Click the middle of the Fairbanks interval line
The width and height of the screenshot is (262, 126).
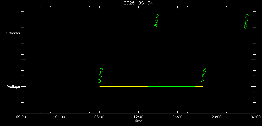pos(200,33)
